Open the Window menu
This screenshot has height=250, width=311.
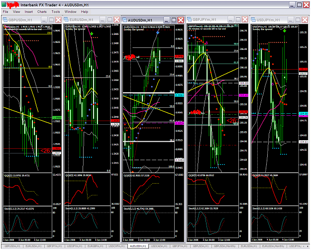point(71,12)
